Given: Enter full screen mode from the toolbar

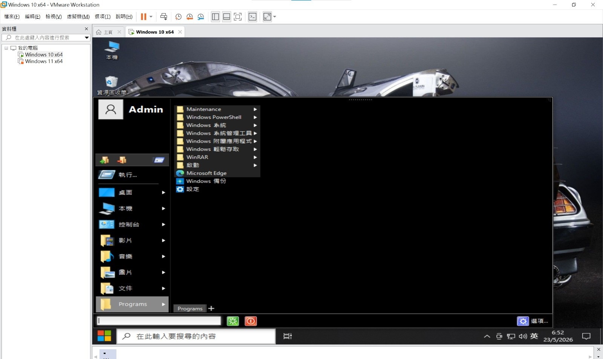Looking at the screenshot, I should tap(238, 17).
